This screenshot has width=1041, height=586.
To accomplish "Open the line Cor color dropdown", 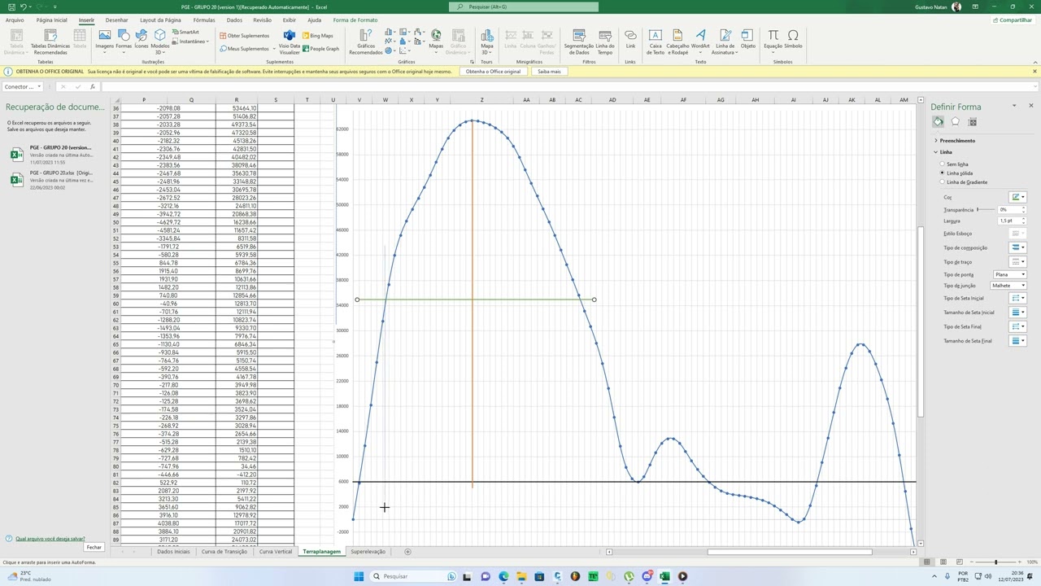I will 1017,197.
